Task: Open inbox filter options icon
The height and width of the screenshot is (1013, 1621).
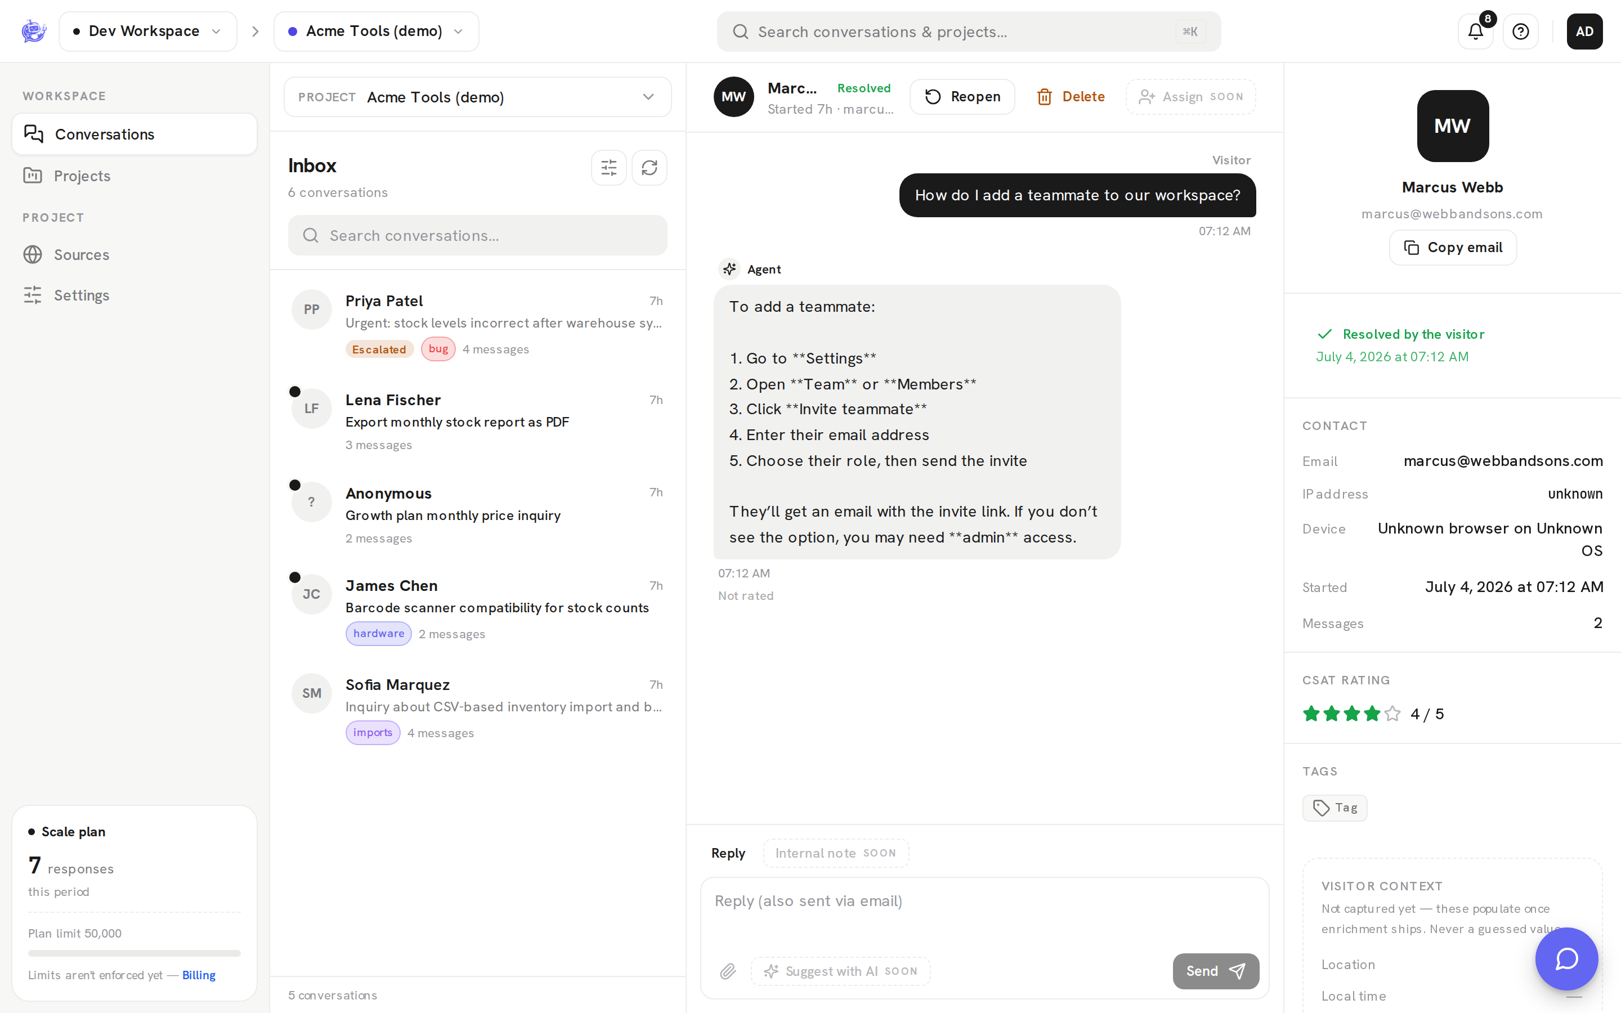Action: pyautogui.click(x=608, y=168)
